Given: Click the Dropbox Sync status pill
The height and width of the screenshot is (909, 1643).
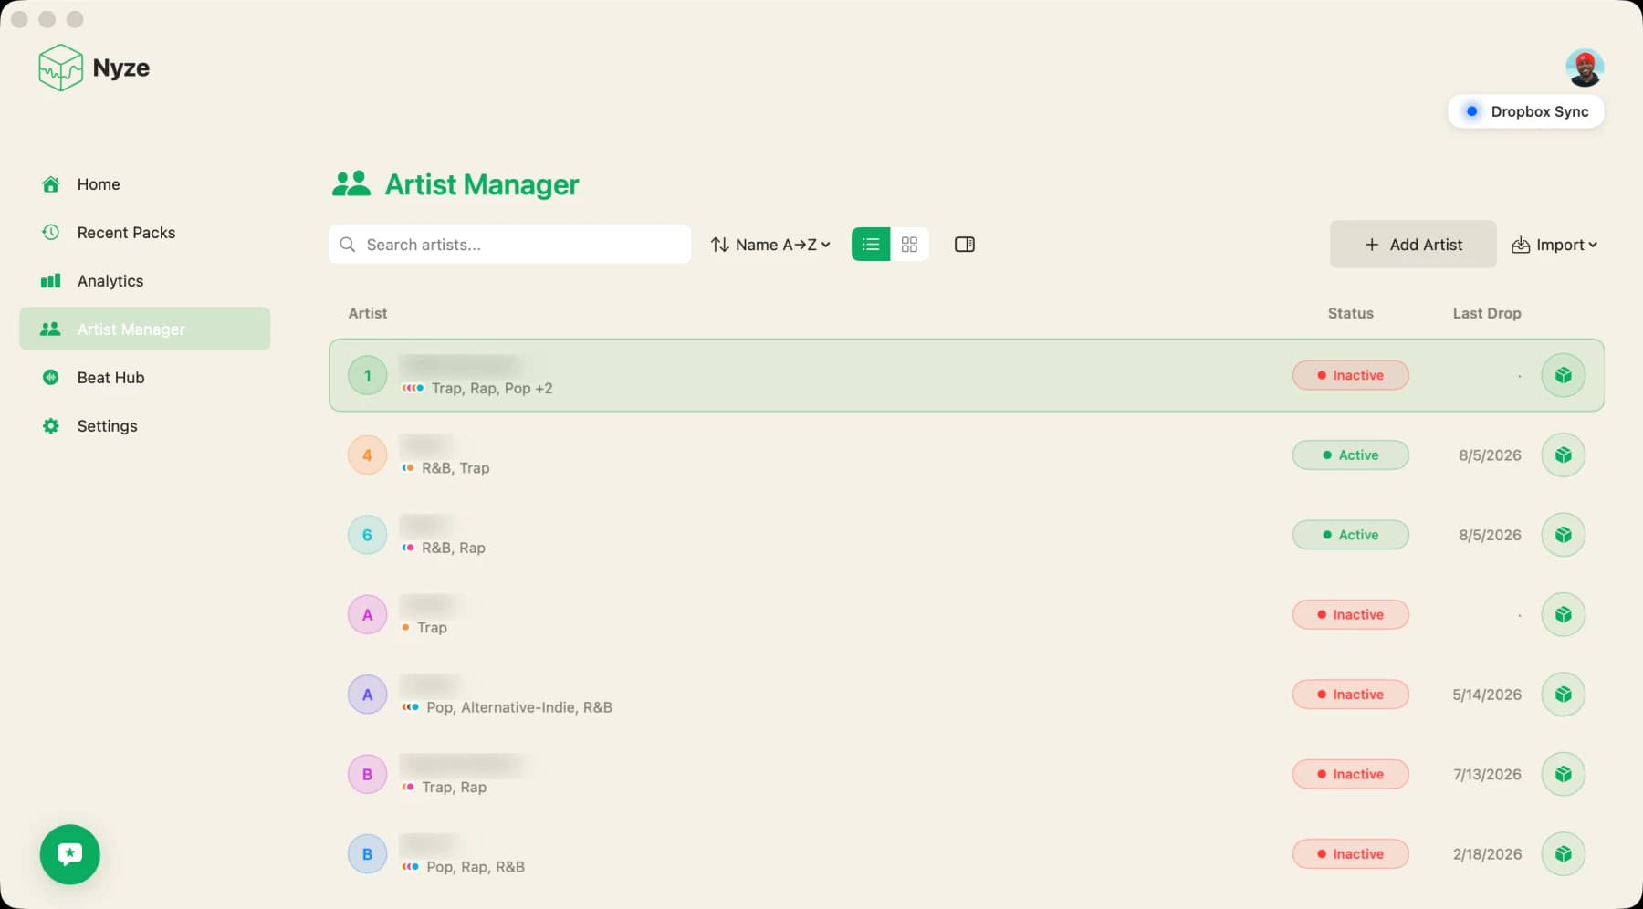Looking at the screenshot, I should pos(1526,111).
